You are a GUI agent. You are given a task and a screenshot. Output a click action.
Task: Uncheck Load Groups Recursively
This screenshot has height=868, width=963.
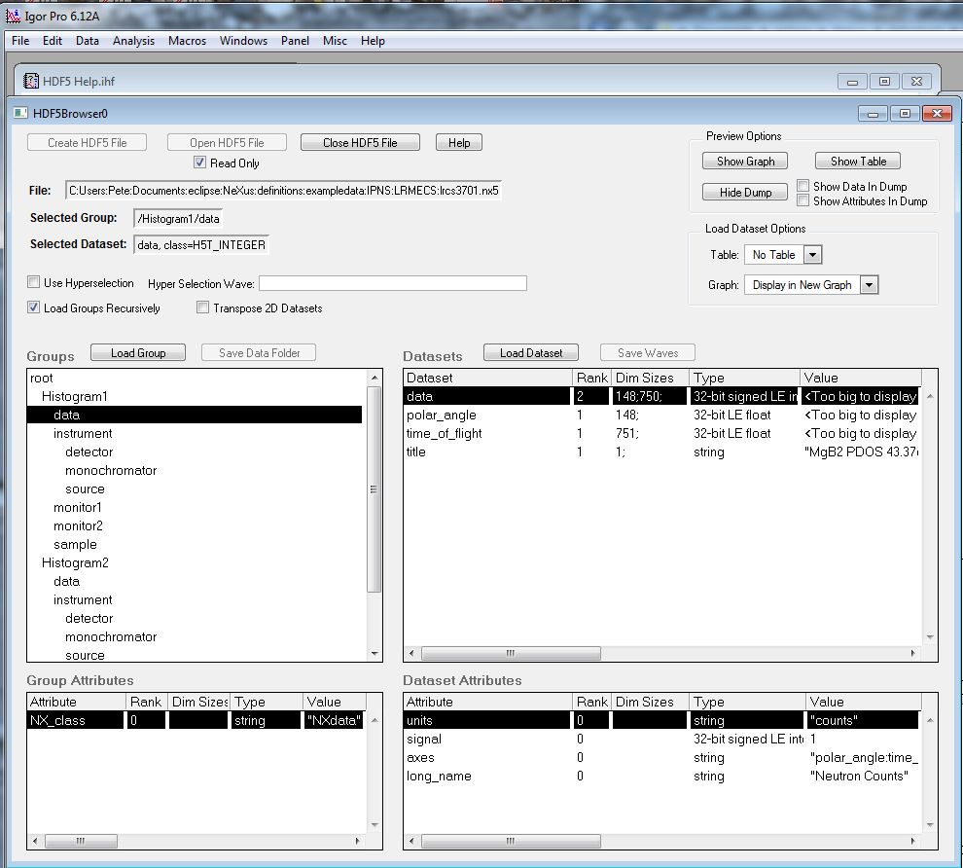[34, 308]
